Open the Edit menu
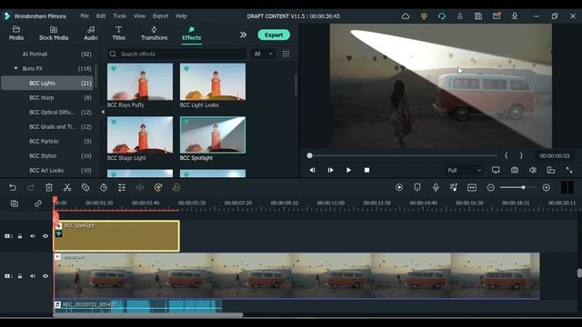Screen dimensions: 582x327 101,16
